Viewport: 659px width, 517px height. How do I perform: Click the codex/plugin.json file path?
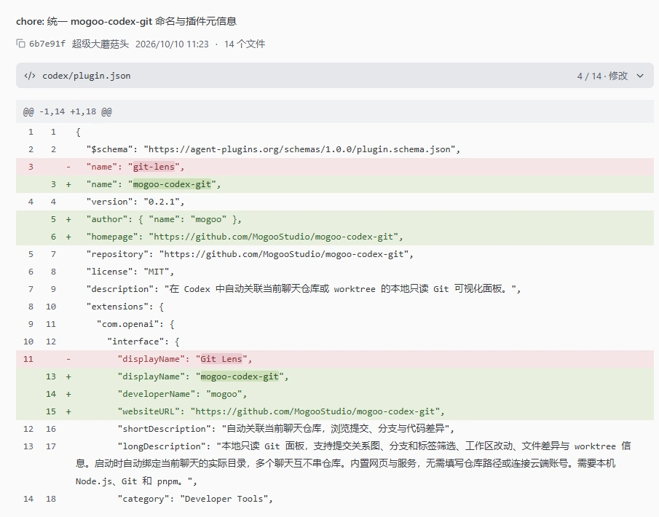(87, 76)
